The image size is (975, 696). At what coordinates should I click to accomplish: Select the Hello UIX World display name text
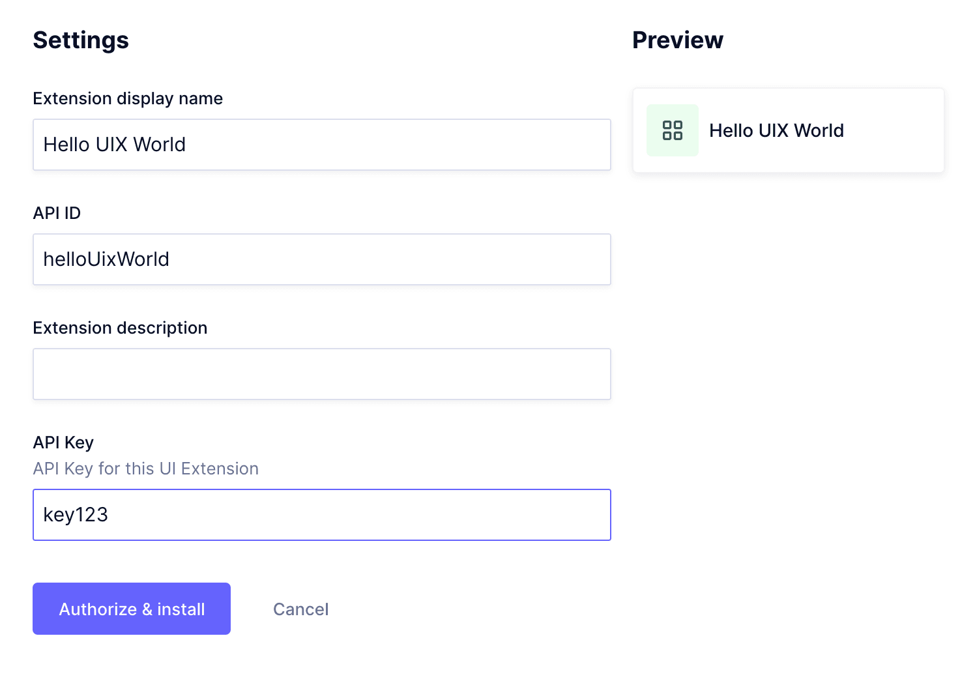114,145
